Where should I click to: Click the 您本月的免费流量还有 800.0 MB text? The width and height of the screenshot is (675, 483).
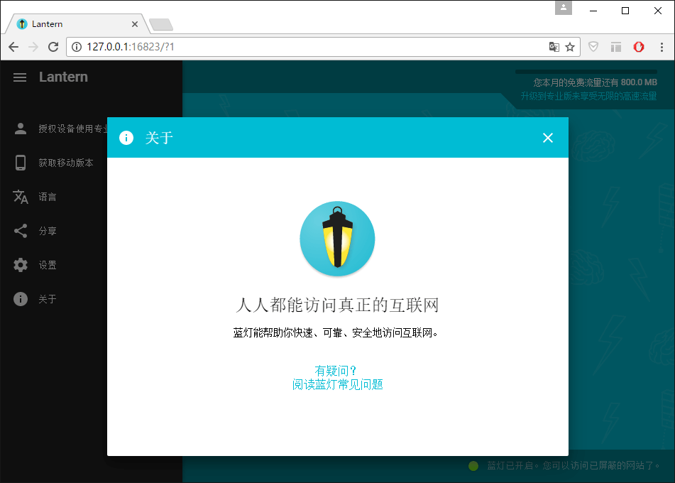click(595, 82)
